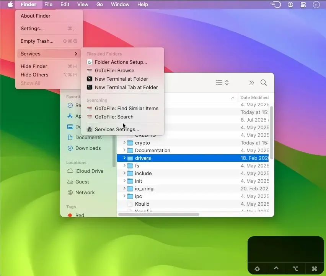Toggle the Shift modifier key in overlay
326x276 pixels.
[257, 268]
